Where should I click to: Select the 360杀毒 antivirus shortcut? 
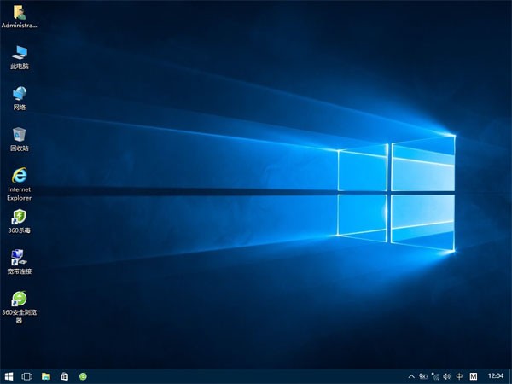[20, 221]
